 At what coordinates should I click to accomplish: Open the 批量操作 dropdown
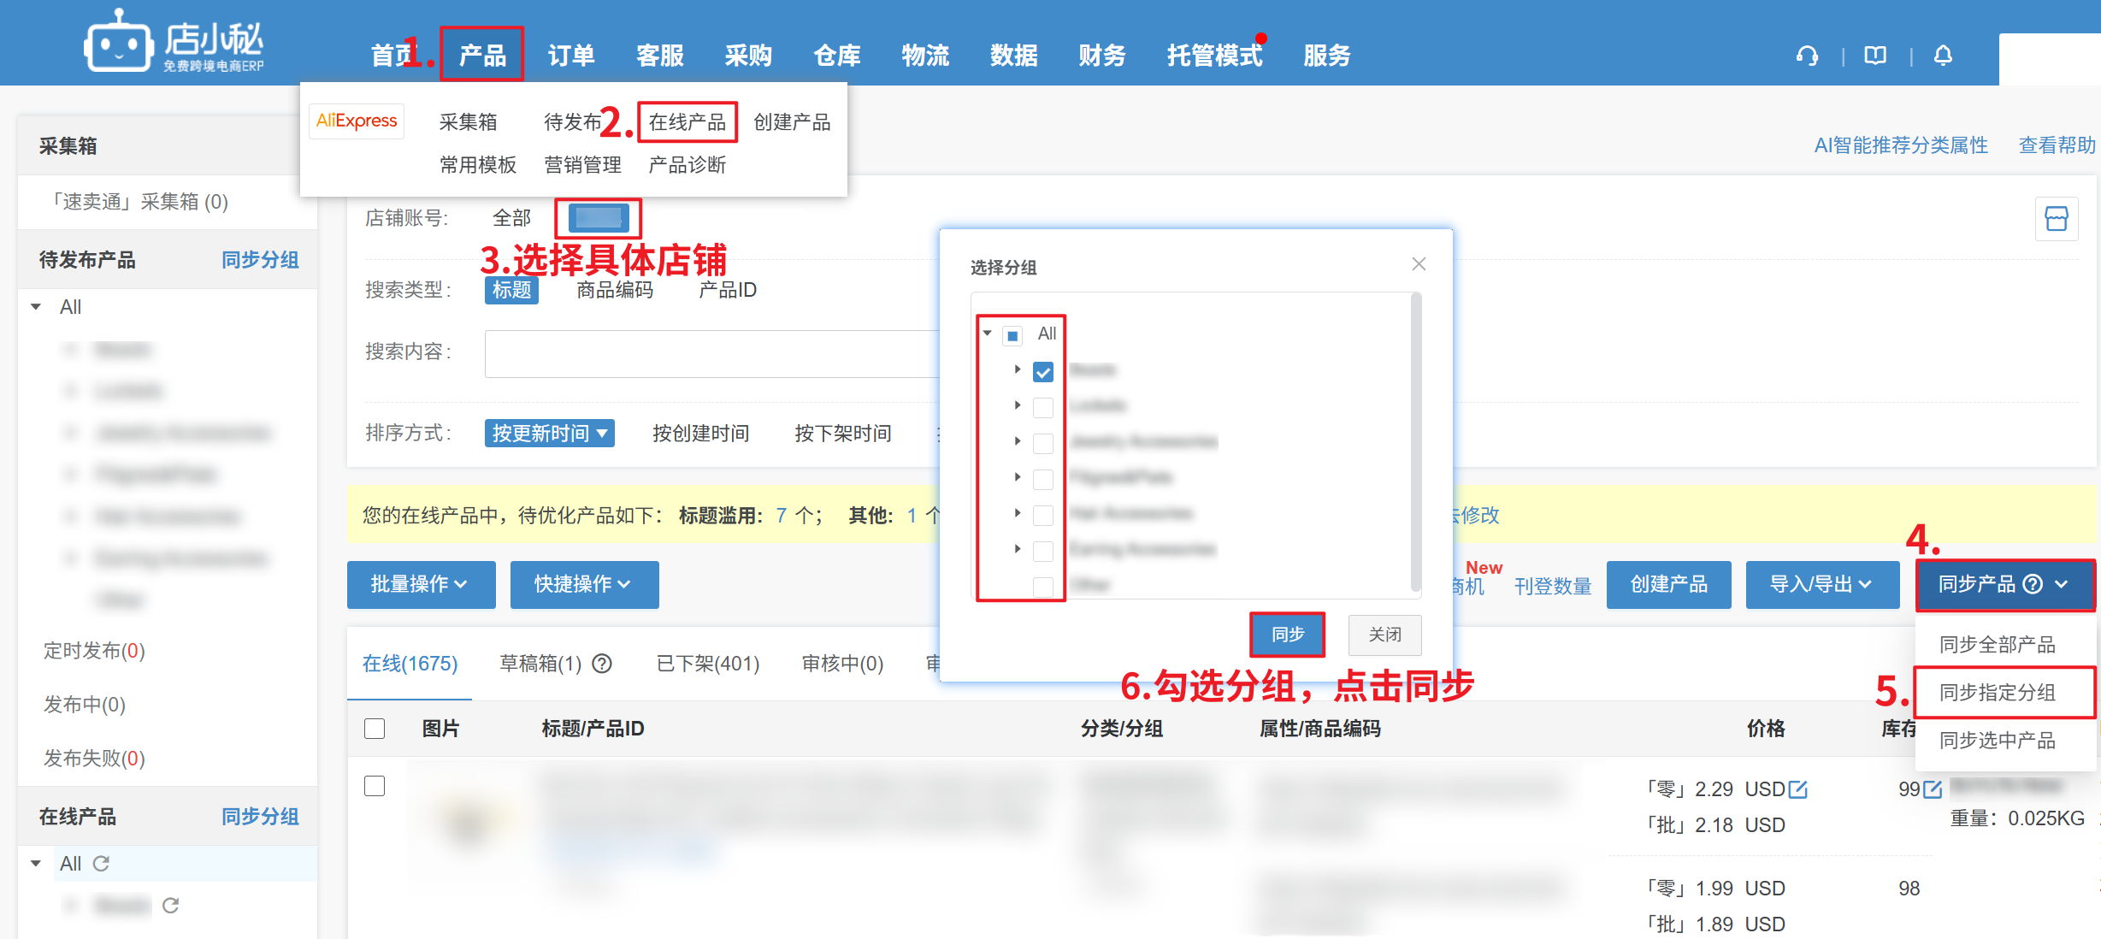click(x=421, y=585)
